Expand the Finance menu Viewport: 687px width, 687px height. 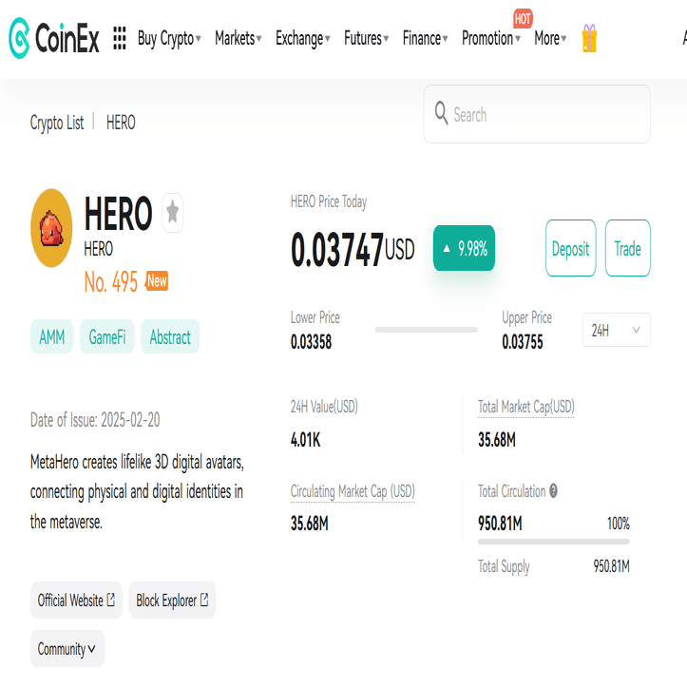click(425, 39)
